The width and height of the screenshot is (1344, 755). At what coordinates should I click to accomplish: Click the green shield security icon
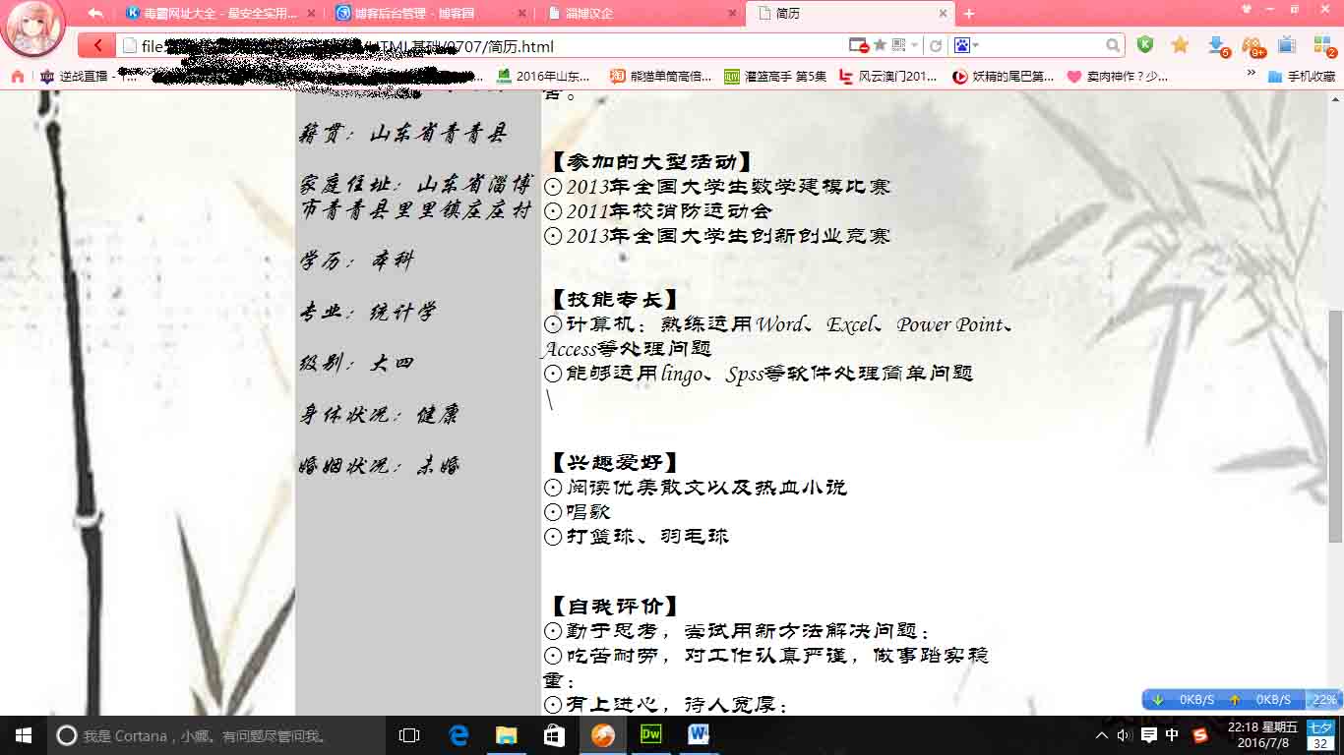(x=1144, y=45)
